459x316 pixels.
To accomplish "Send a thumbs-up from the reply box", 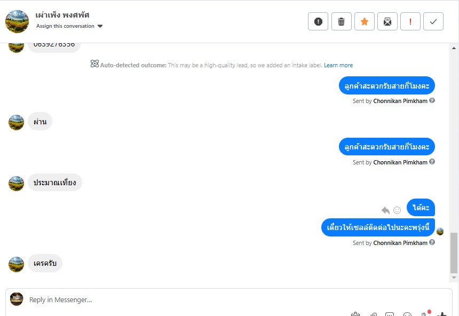I will pos(442,314).
